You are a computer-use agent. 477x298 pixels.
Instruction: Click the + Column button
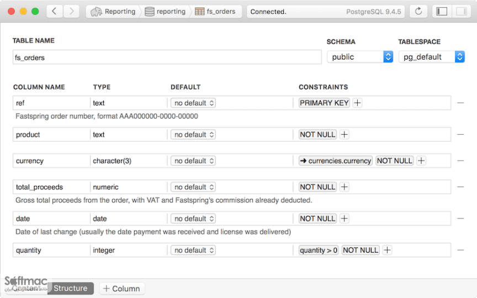[x=121, y=289]
